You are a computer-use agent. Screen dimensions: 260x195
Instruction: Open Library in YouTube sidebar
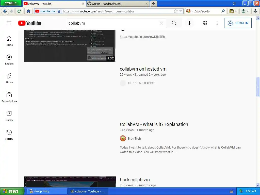click(9, 116)
